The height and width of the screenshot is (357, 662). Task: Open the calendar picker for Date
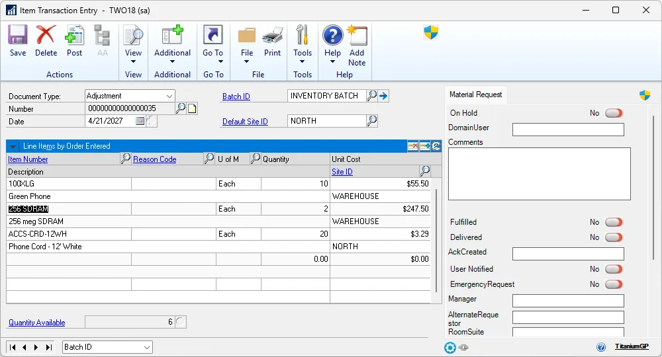click(140, 121)
